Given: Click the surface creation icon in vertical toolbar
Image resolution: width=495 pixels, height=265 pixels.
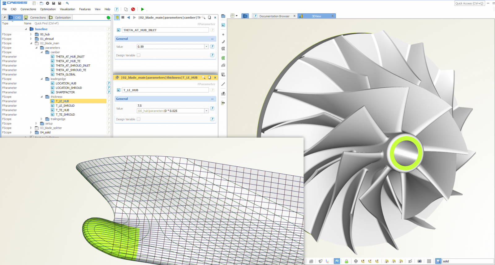Looking at the screenshot, I should pos(223,49).
